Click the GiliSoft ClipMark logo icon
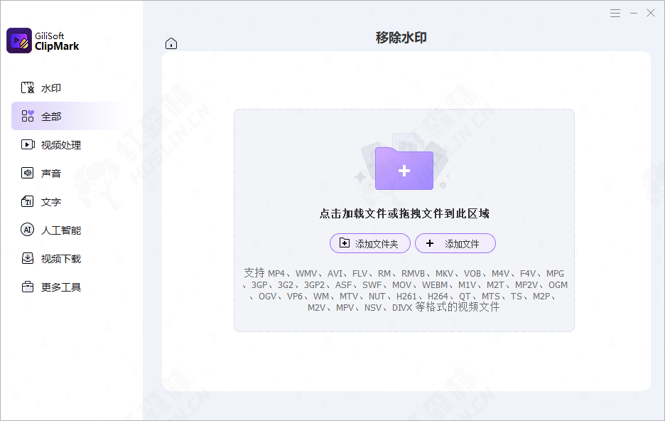The height and width of the screenshot is (421, 665). (x=19, y=41)
